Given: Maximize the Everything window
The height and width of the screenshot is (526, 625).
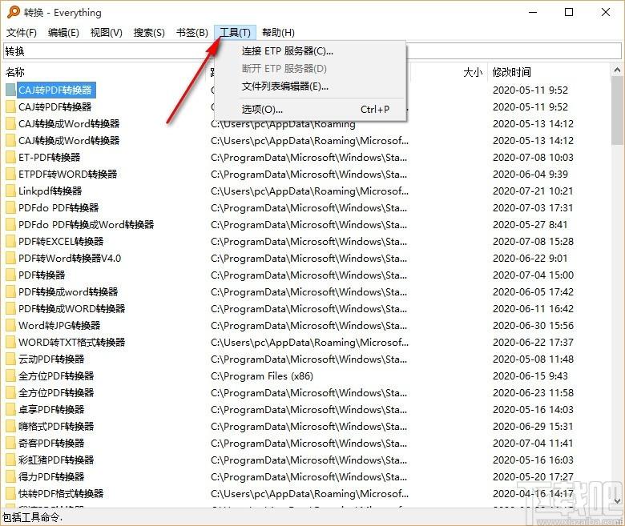Looking at the screenshot, I should click(569, 12).
